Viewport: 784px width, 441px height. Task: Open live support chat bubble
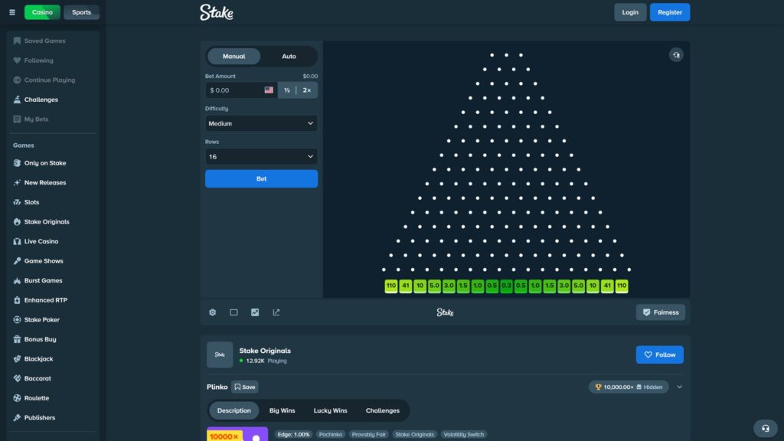[766, 428]
